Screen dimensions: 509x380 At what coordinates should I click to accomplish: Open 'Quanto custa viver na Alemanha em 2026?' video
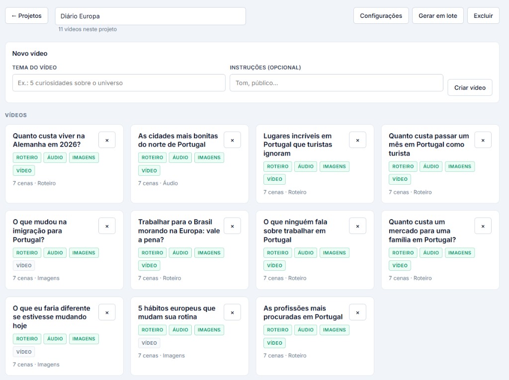49,140
